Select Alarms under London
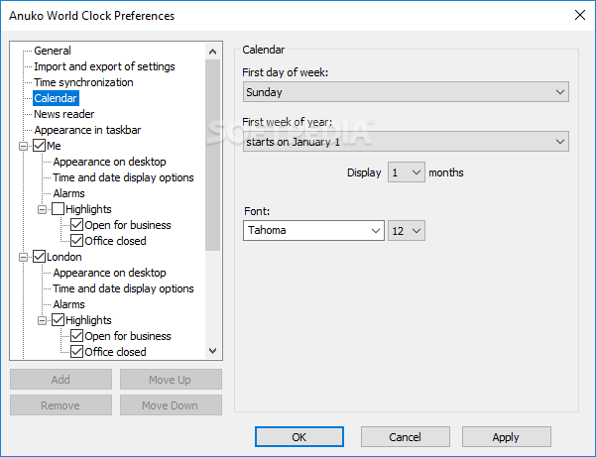This screenshot has width=596, height=457. [68, 304]
